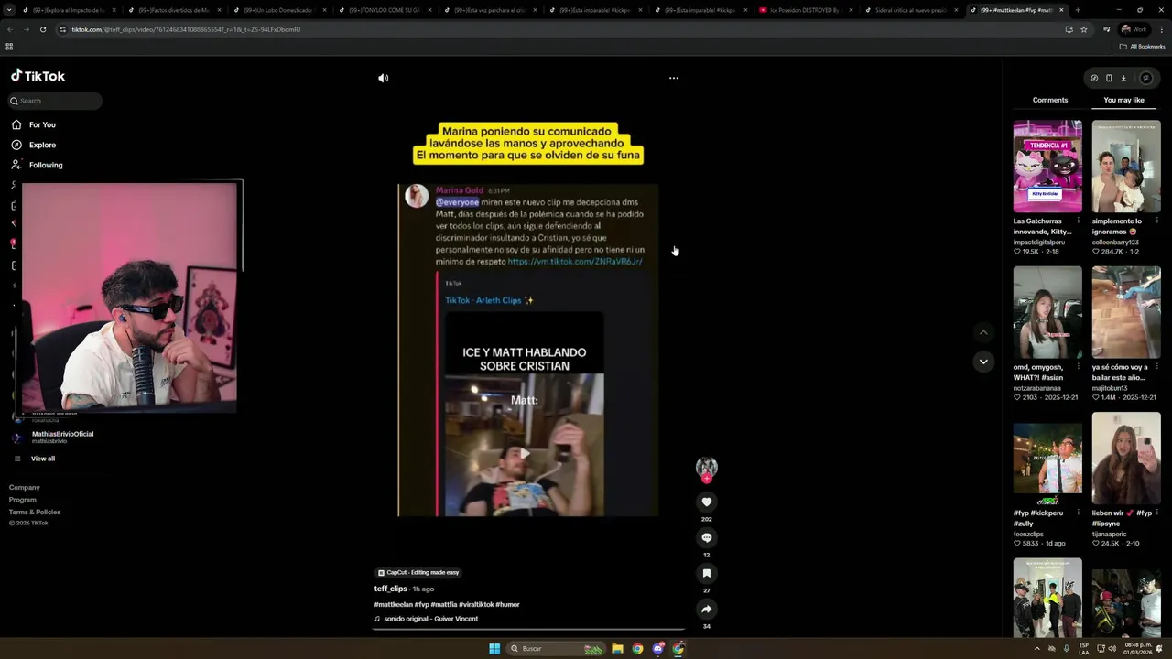This screenshot has width=1172, height=659.
Task: Open the Company footer link
Action: (25, 488)
